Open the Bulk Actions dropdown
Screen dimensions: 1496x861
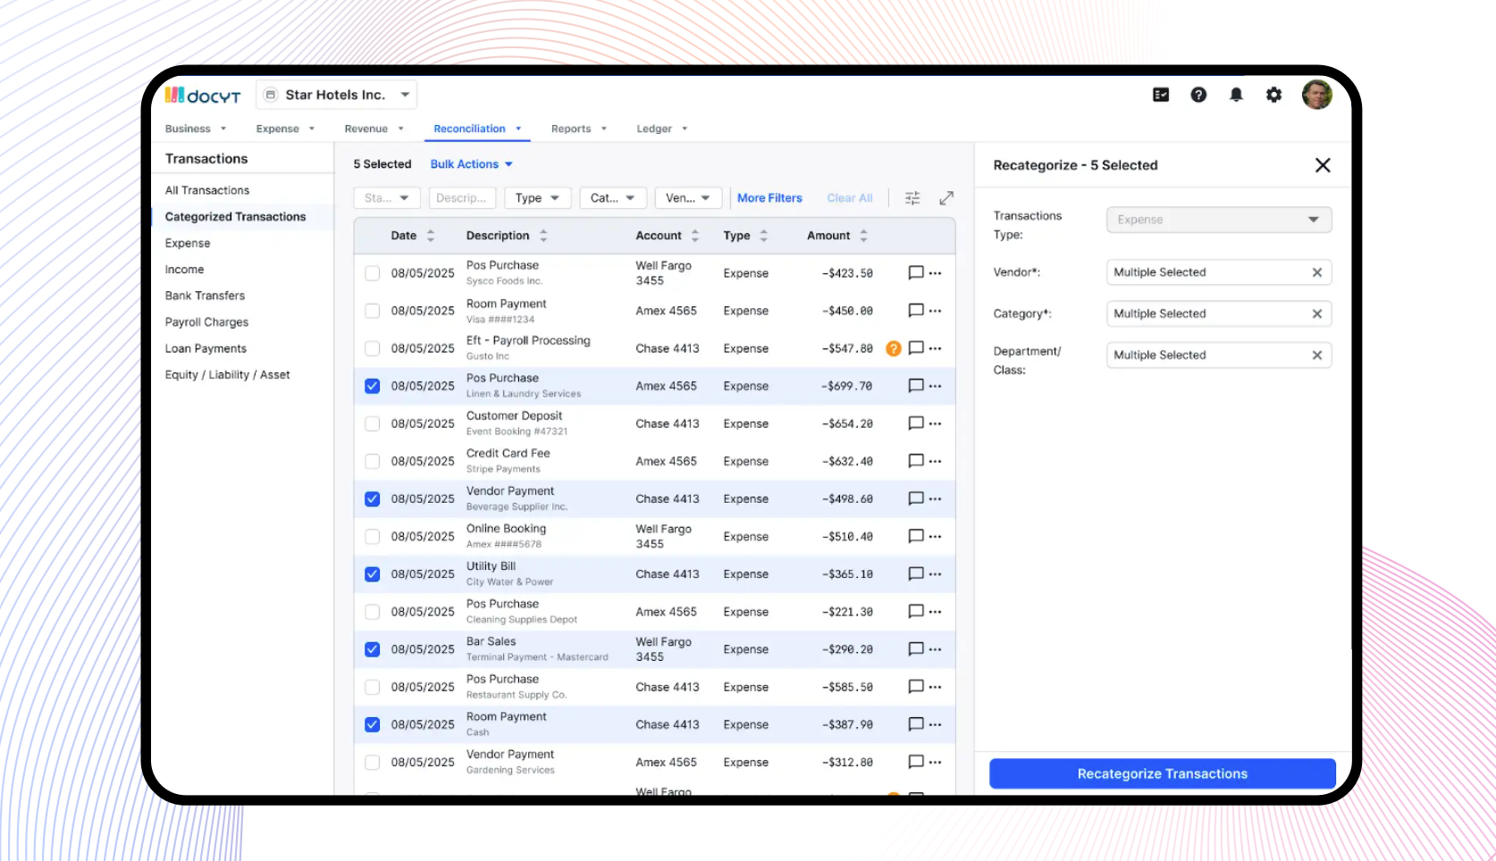tap(471, 164)
